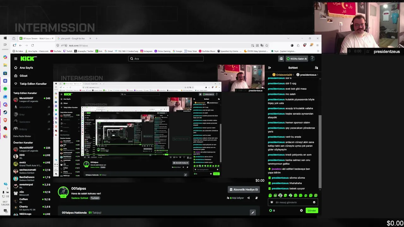
Task: Open File Explorer from the taskbar
Action: 5,65
